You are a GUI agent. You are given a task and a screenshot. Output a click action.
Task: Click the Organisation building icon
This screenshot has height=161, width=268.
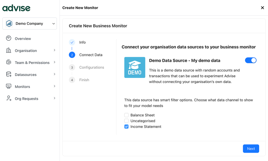[9, 50]
